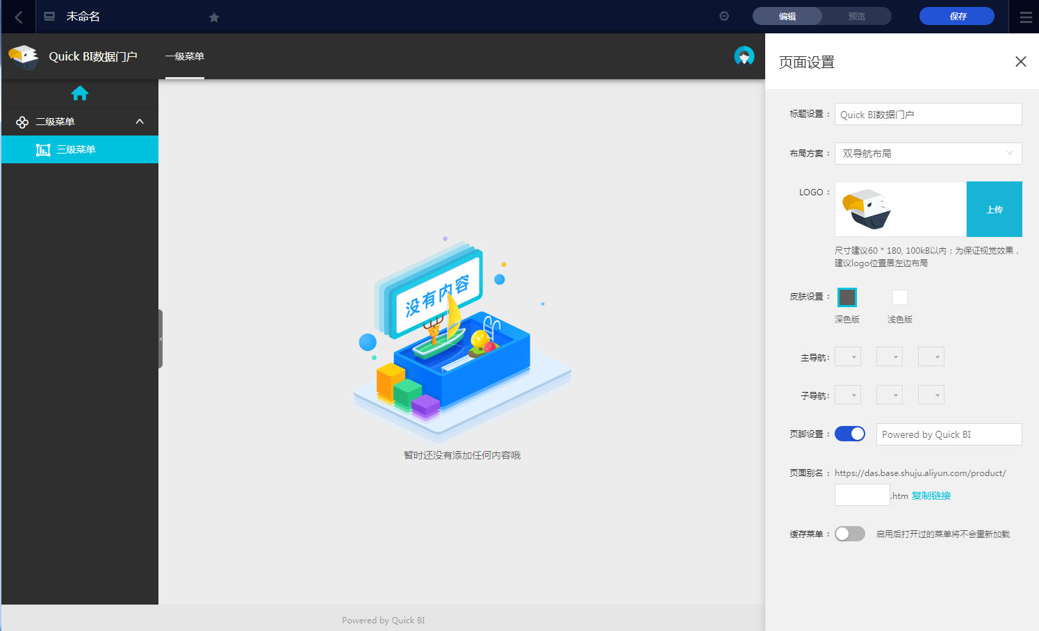Click the 标题设置 title input field
Screen dimensions: 1039x631
click(x=928, y=114)
